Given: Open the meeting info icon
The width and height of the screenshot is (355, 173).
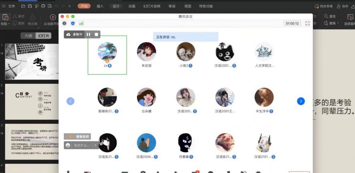Looking at the screenshot, I should coord(64,23).
